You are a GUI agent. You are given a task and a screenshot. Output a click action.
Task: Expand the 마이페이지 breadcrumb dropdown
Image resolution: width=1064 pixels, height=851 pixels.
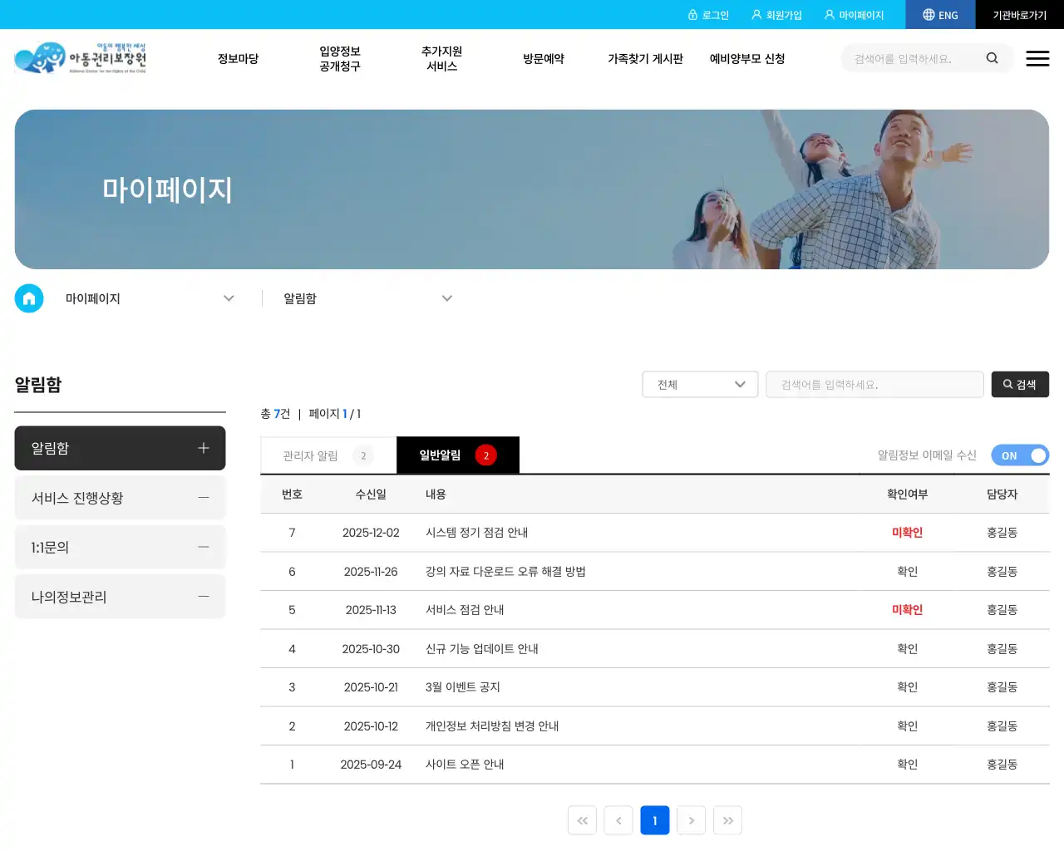coord(229,298)
